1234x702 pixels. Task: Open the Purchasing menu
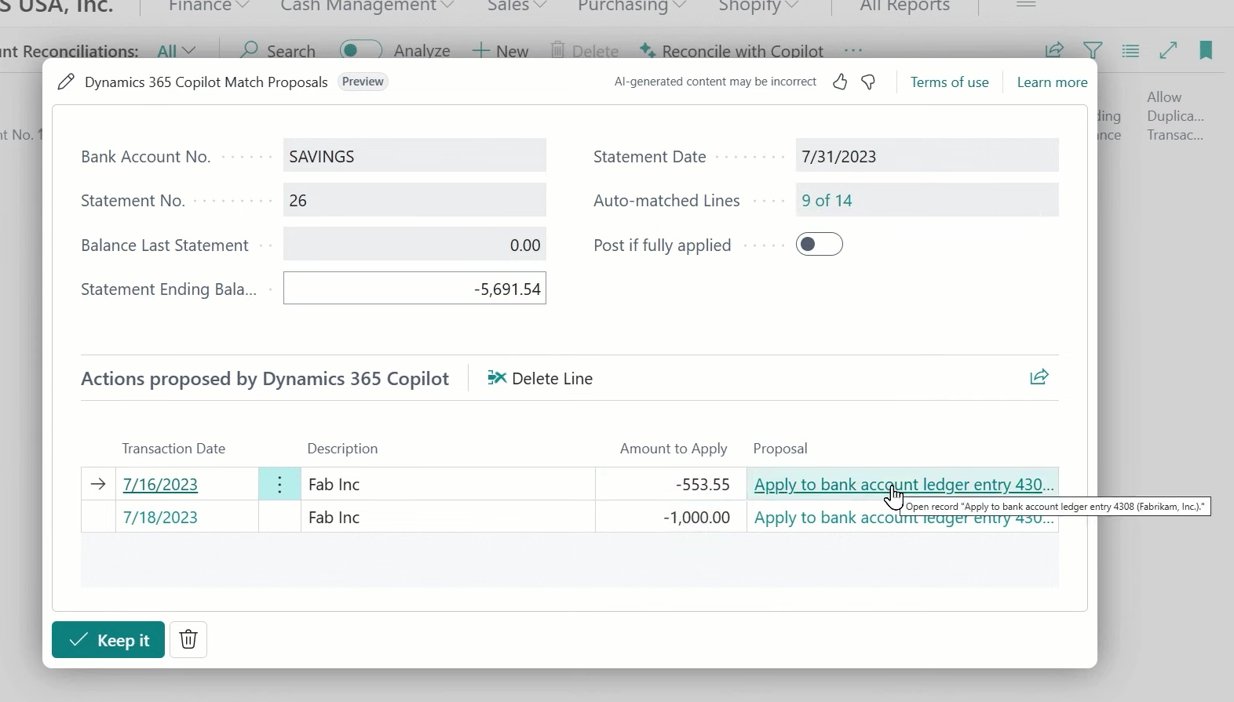(632, 6)
